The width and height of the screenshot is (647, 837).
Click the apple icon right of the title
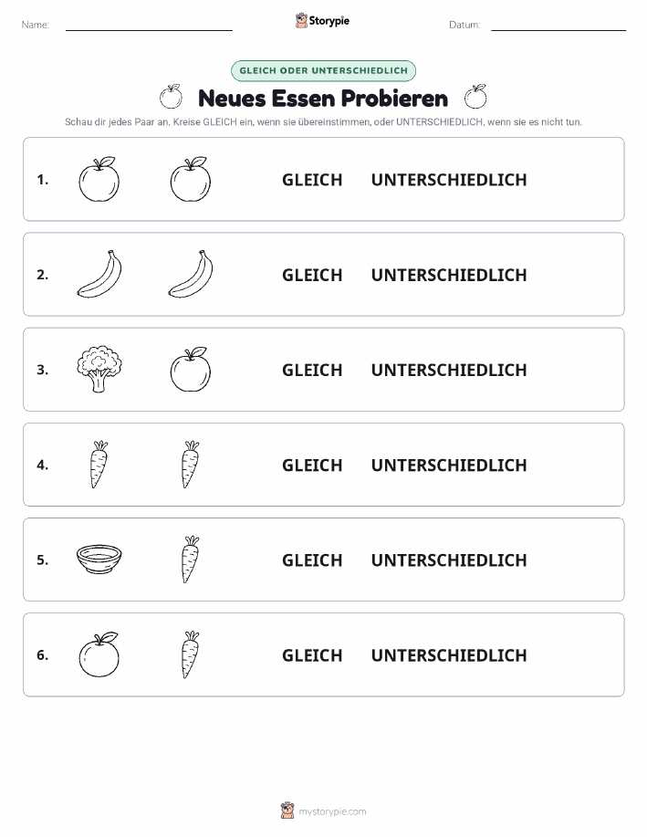coord(475,97)
